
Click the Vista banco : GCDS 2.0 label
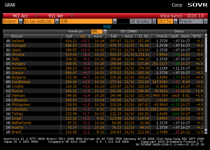pos(182,16)
